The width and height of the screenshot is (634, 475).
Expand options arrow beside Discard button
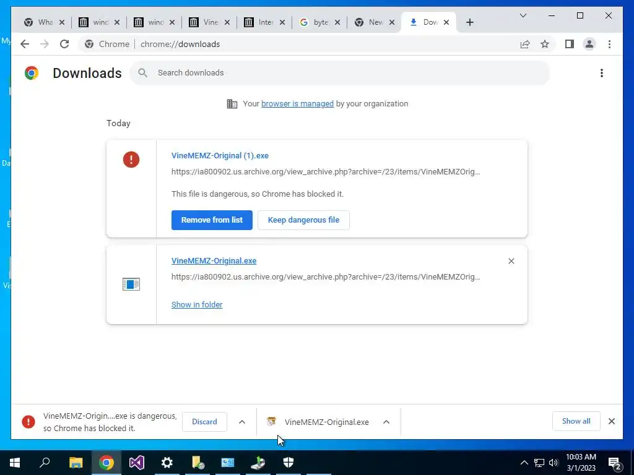(x=242, y=422)
